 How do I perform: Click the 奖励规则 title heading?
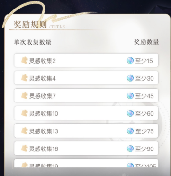pyautogui.click(x=30, y=24)
